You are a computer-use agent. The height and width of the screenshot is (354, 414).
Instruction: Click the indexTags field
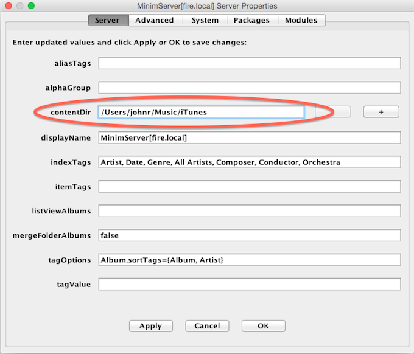250,162
